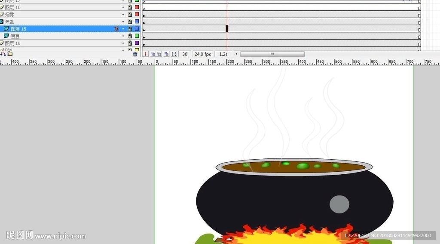Screen dimensions: 440x244
Task: Open Modify Onion Markers
Action: click(x=174, y=54)
